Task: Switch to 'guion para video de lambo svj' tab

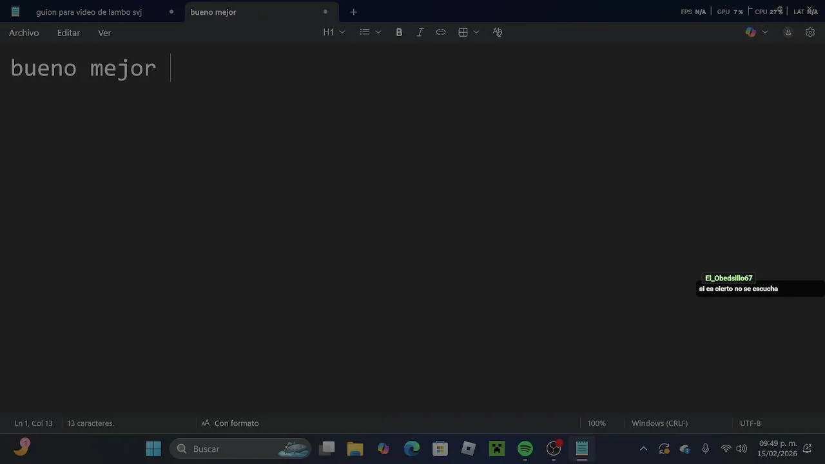Action: [89, 12]
